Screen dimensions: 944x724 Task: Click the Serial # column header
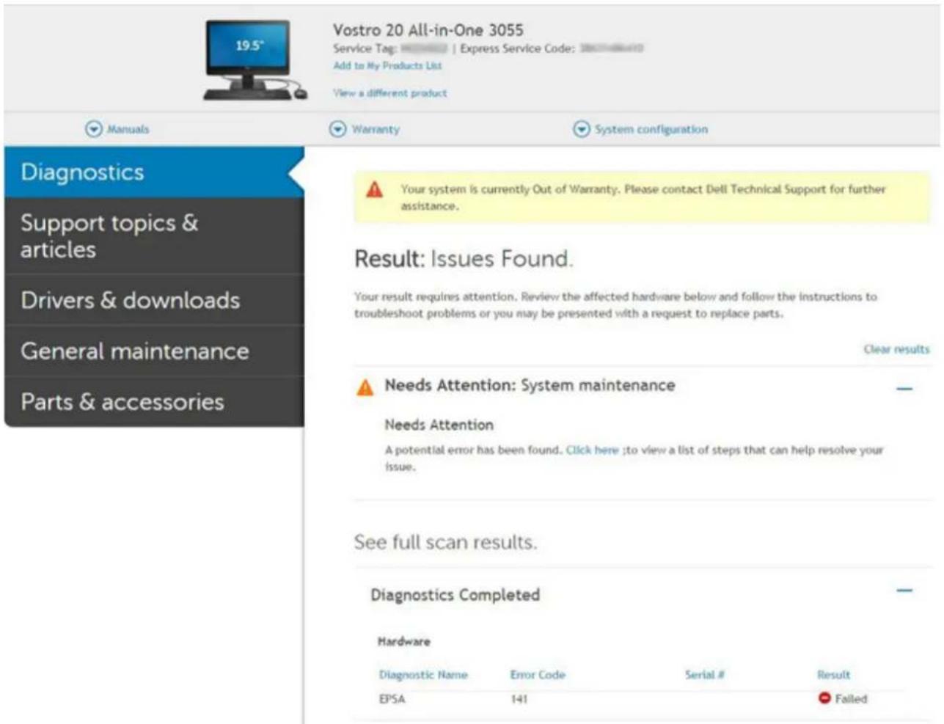pos(705,675)
